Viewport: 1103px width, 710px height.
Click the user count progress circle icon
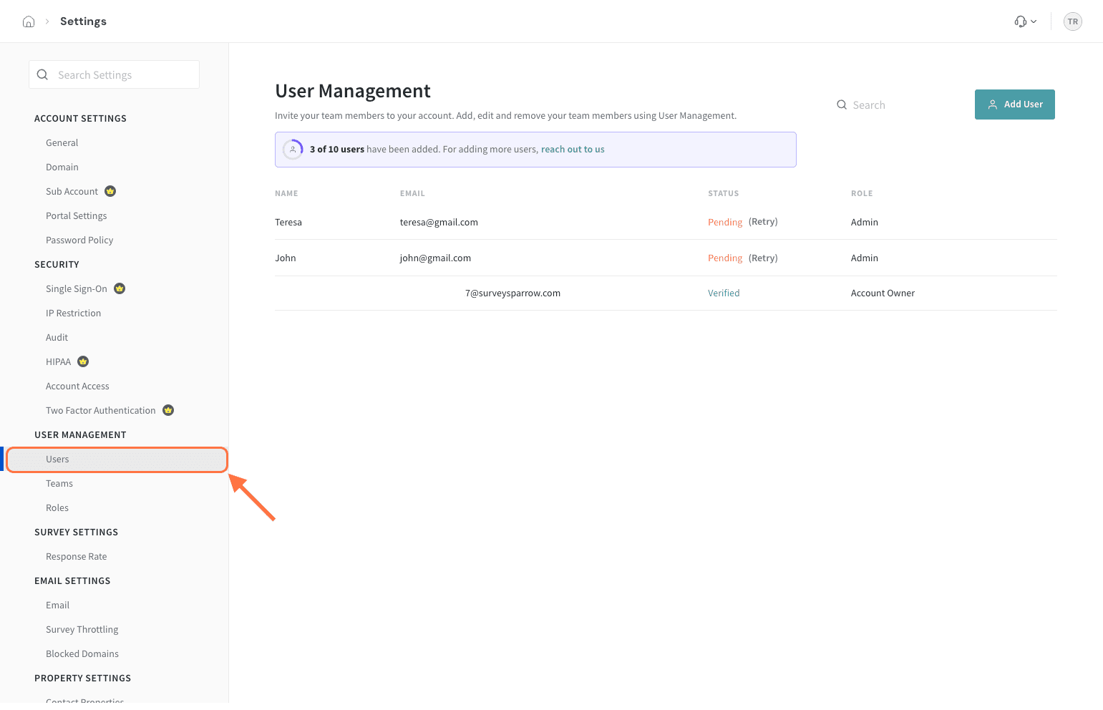(293, 150)
